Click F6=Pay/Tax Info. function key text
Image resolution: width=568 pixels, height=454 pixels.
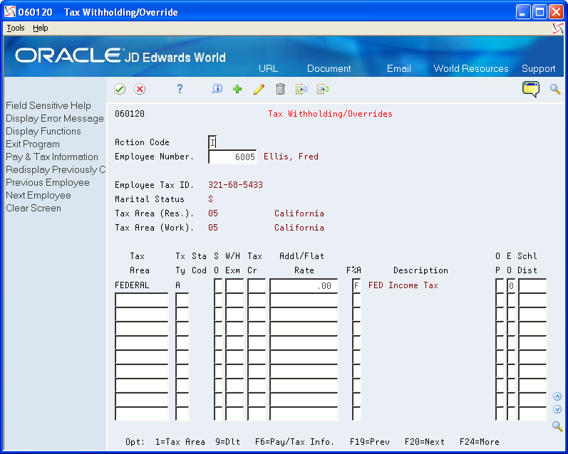point(294,442)
